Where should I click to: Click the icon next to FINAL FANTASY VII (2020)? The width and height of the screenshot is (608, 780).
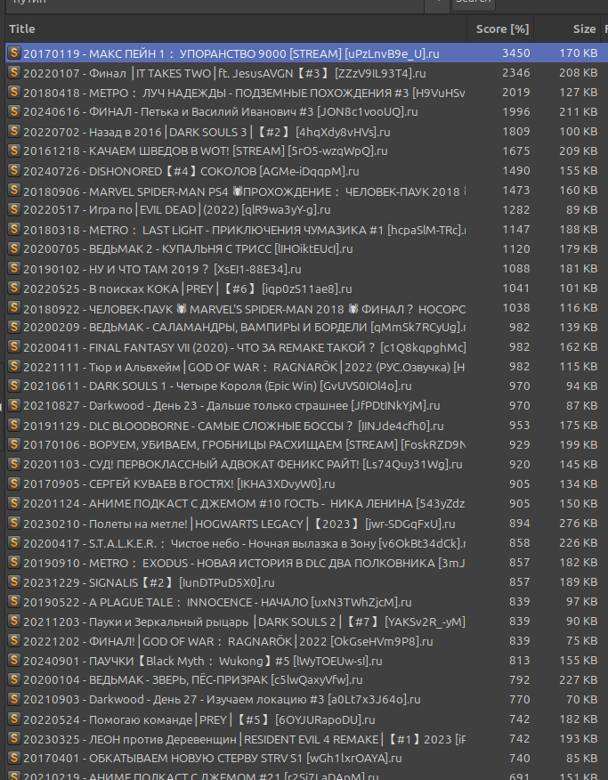pos(14,346)
